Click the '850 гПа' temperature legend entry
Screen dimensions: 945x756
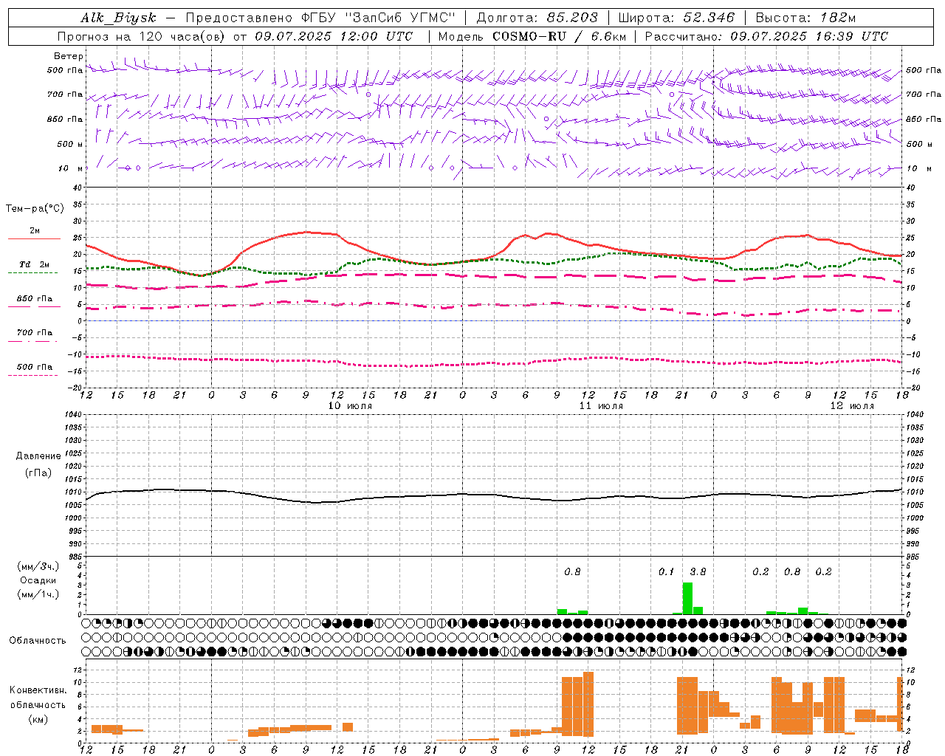coord(35,299)
